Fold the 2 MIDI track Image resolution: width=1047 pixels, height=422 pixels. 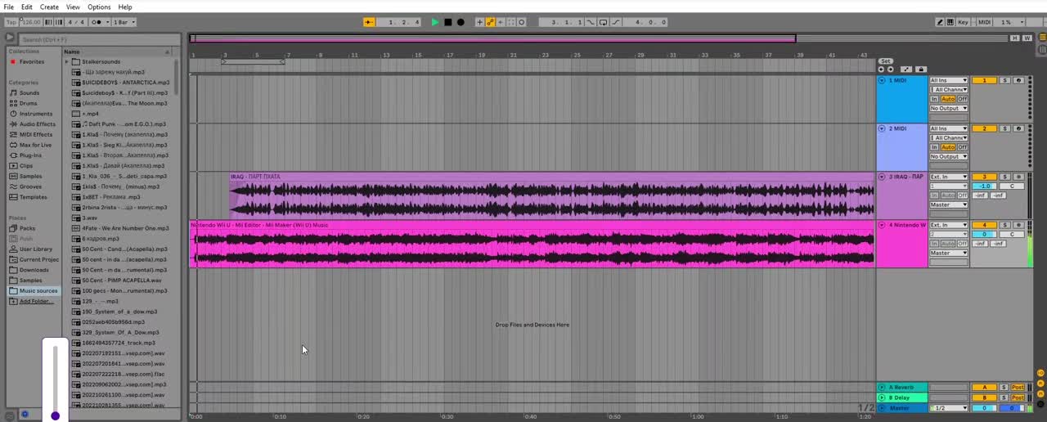click(882, 128)
